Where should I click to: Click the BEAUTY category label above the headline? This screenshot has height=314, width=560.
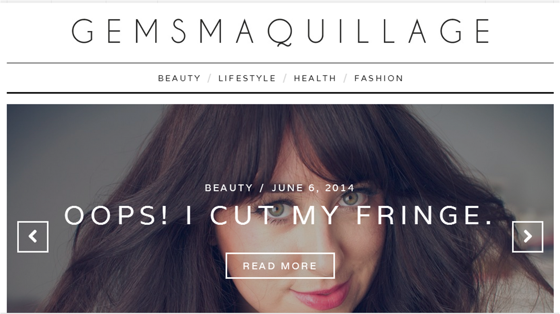229,188
